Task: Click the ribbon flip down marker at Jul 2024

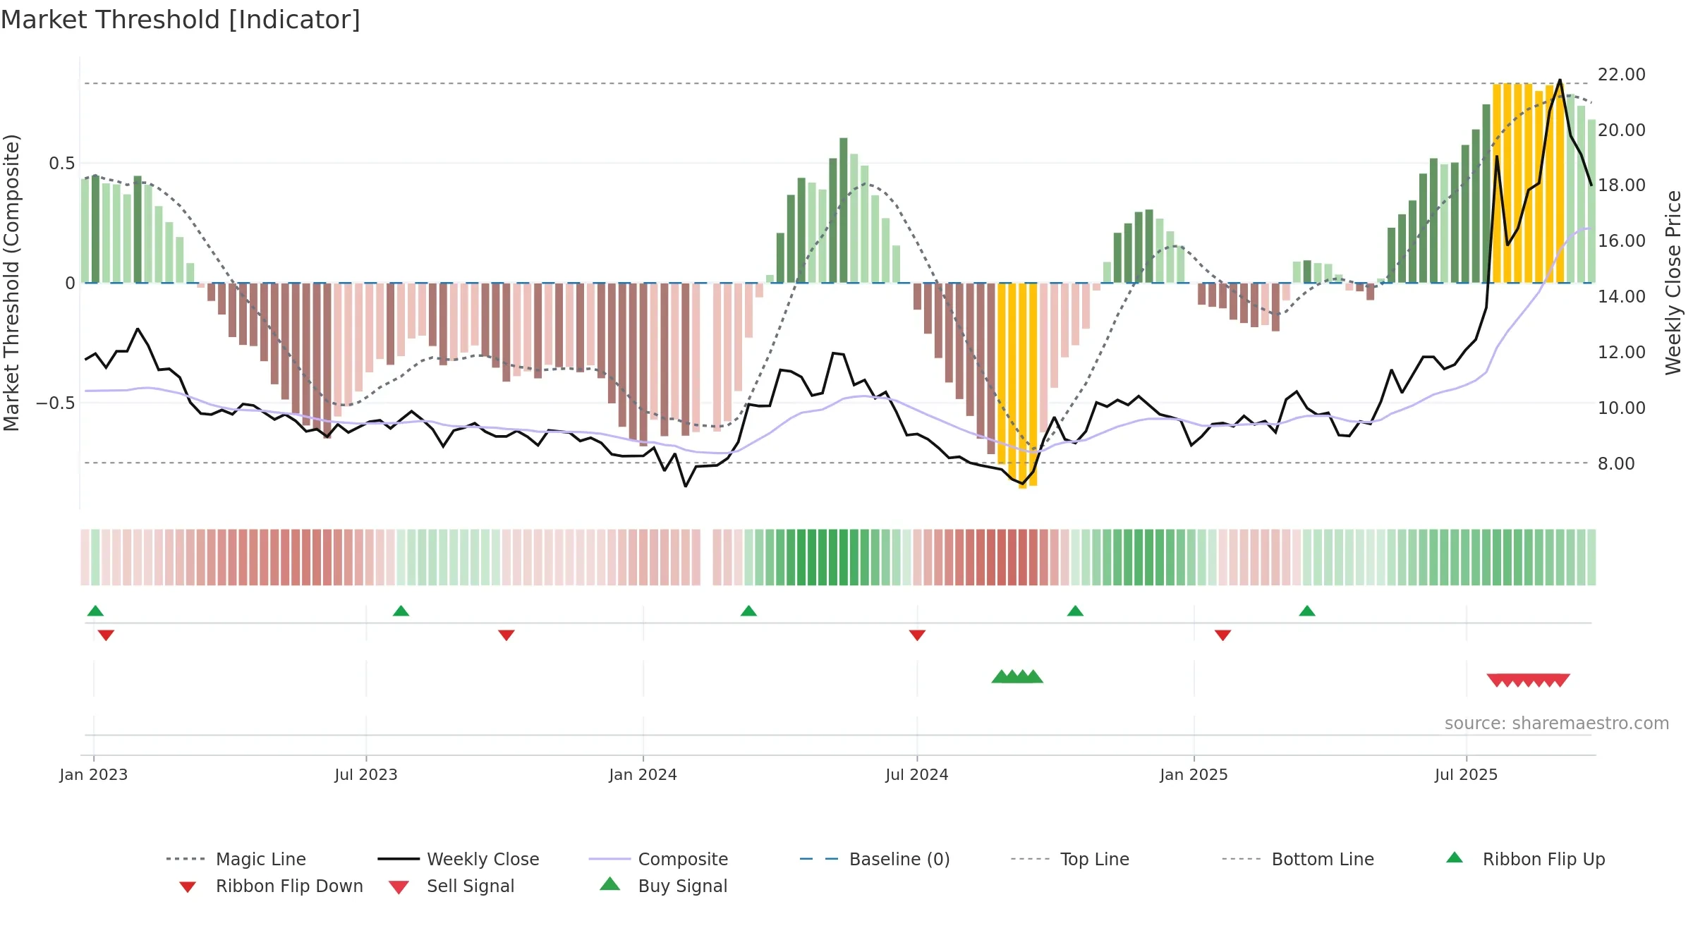Action: pos(917,635)
